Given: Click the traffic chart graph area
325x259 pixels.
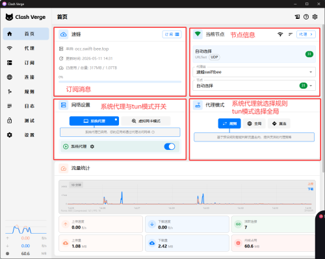Looking at the screenshot, I should (x=187, y=197).
